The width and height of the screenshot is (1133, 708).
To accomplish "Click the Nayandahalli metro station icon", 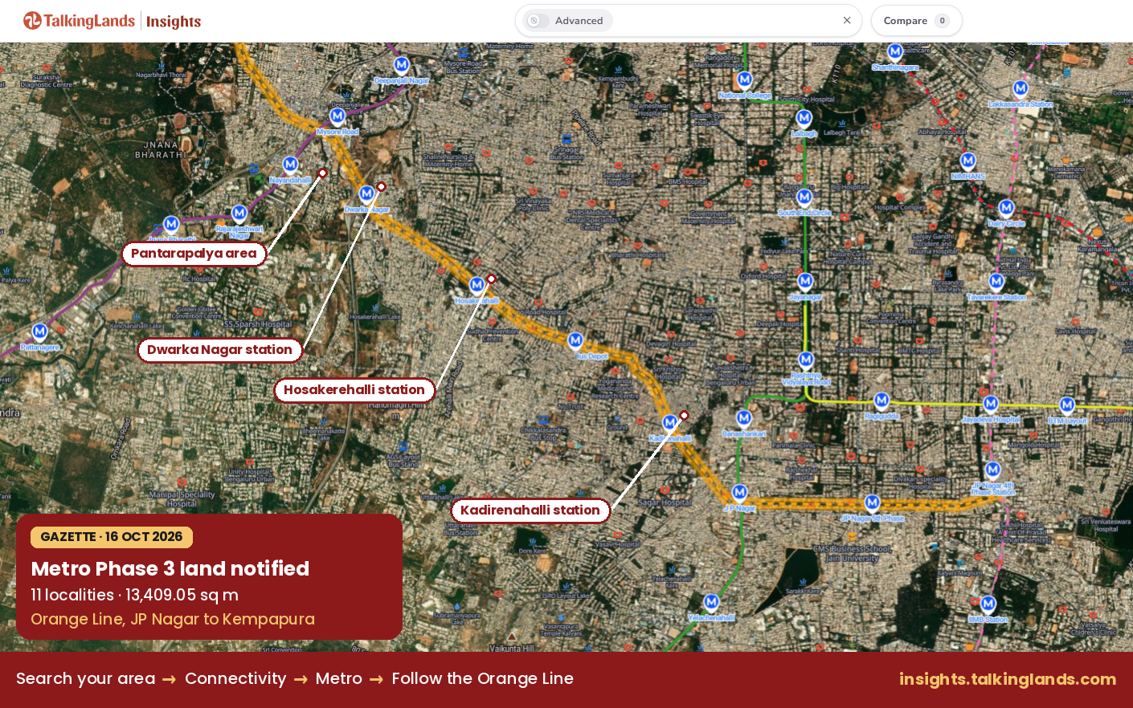I will click(x=290, y=164).
